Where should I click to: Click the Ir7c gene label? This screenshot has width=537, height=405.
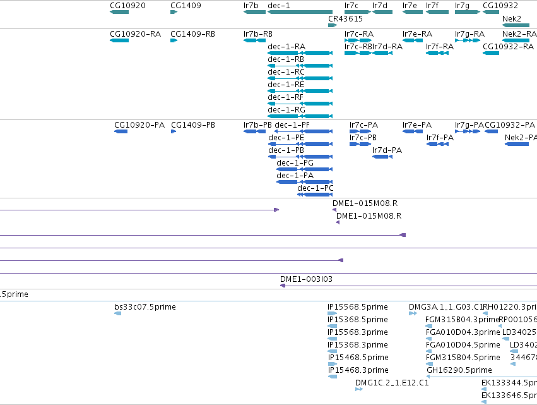click(x=351, y=6)
